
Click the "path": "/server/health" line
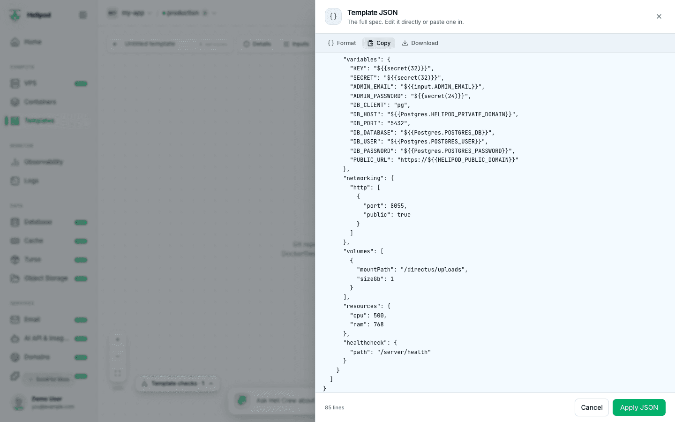390,352
